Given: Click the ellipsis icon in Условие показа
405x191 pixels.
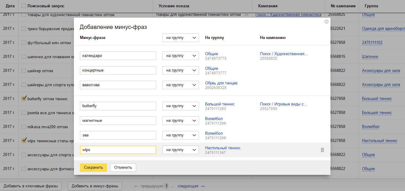Looking at the screenshot, I should (x=246, y=15).
